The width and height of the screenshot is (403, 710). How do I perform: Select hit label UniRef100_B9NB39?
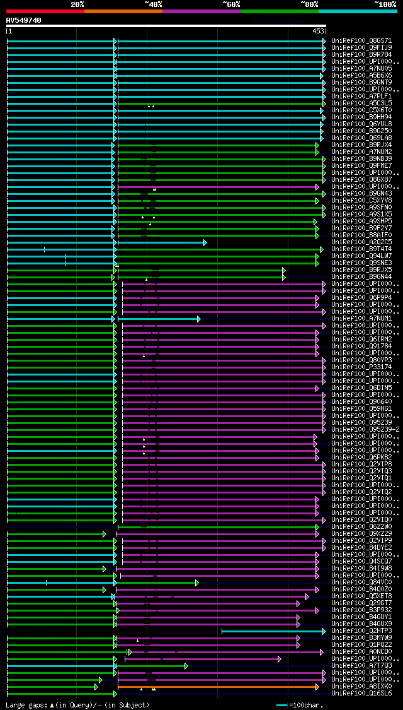pos(361,158)
